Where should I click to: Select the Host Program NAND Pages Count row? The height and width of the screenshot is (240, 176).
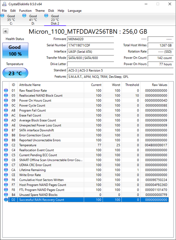click(86, 185)
